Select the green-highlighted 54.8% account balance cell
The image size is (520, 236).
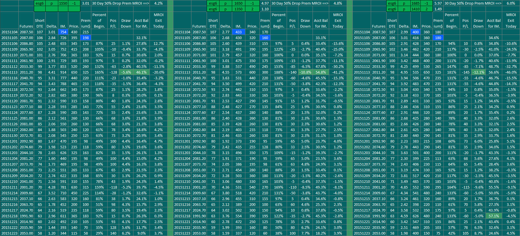pos(321,72)
